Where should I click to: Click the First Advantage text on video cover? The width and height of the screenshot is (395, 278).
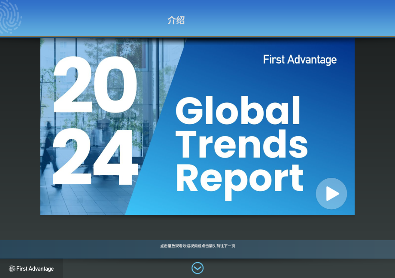[x=300, y=60]
